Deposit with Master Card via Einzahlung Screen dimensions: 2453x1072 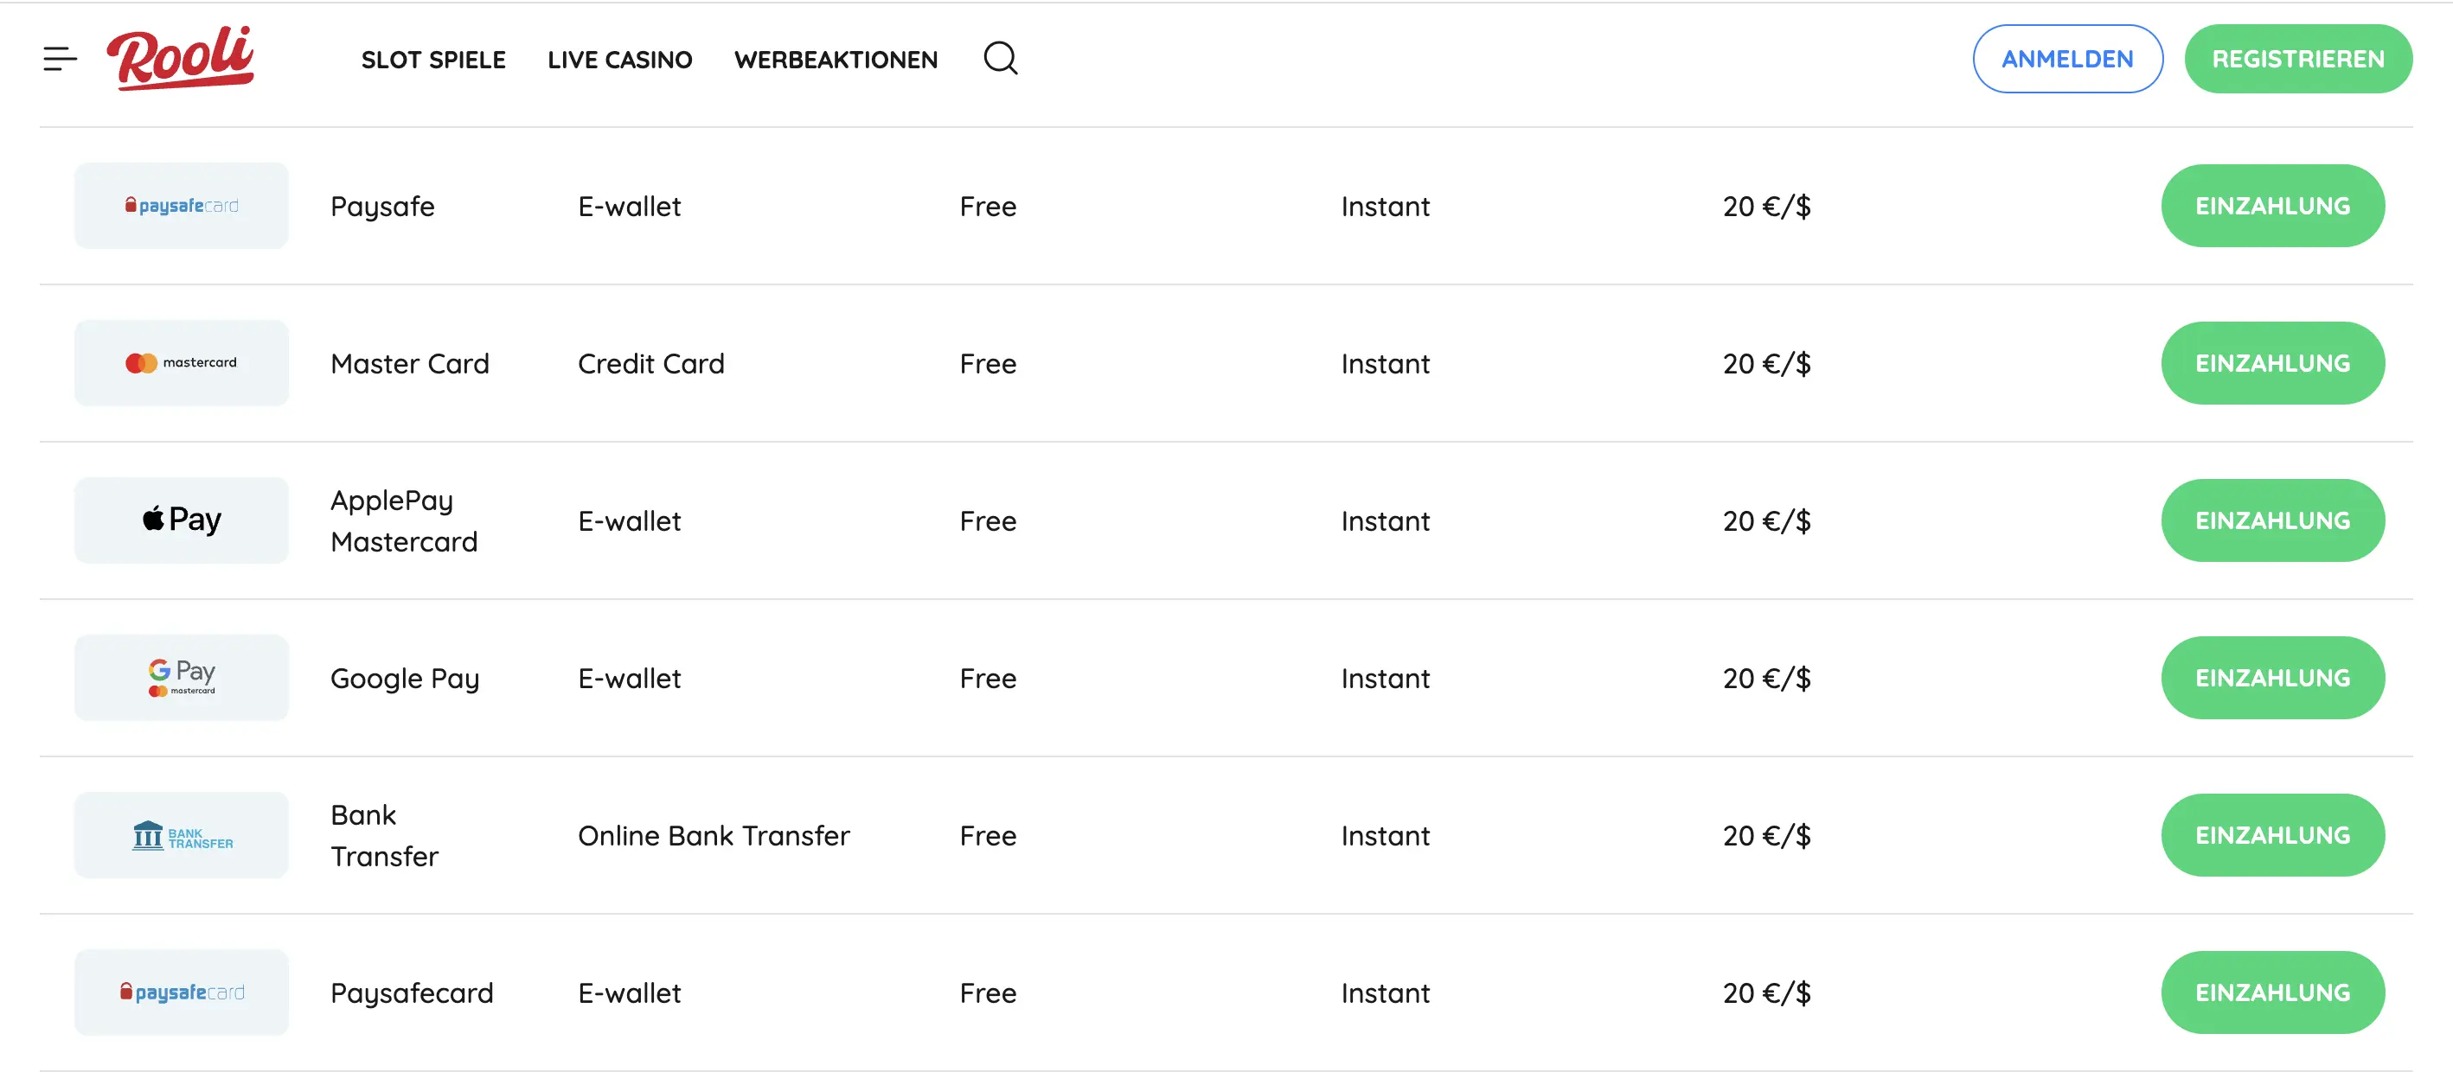tap(2272, 363)
